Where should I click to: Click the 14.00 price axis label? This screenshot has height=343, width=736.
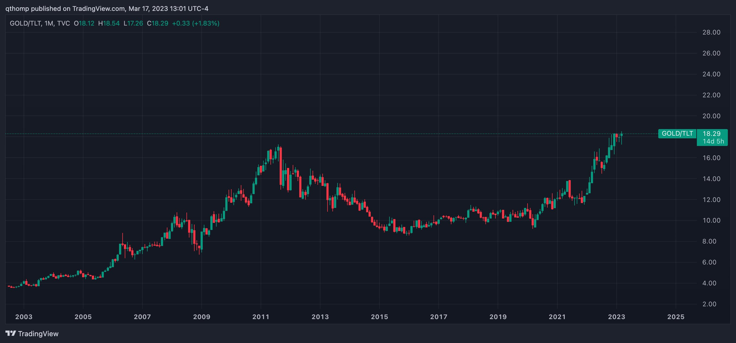pyautogui.click(x=712, y=179)
